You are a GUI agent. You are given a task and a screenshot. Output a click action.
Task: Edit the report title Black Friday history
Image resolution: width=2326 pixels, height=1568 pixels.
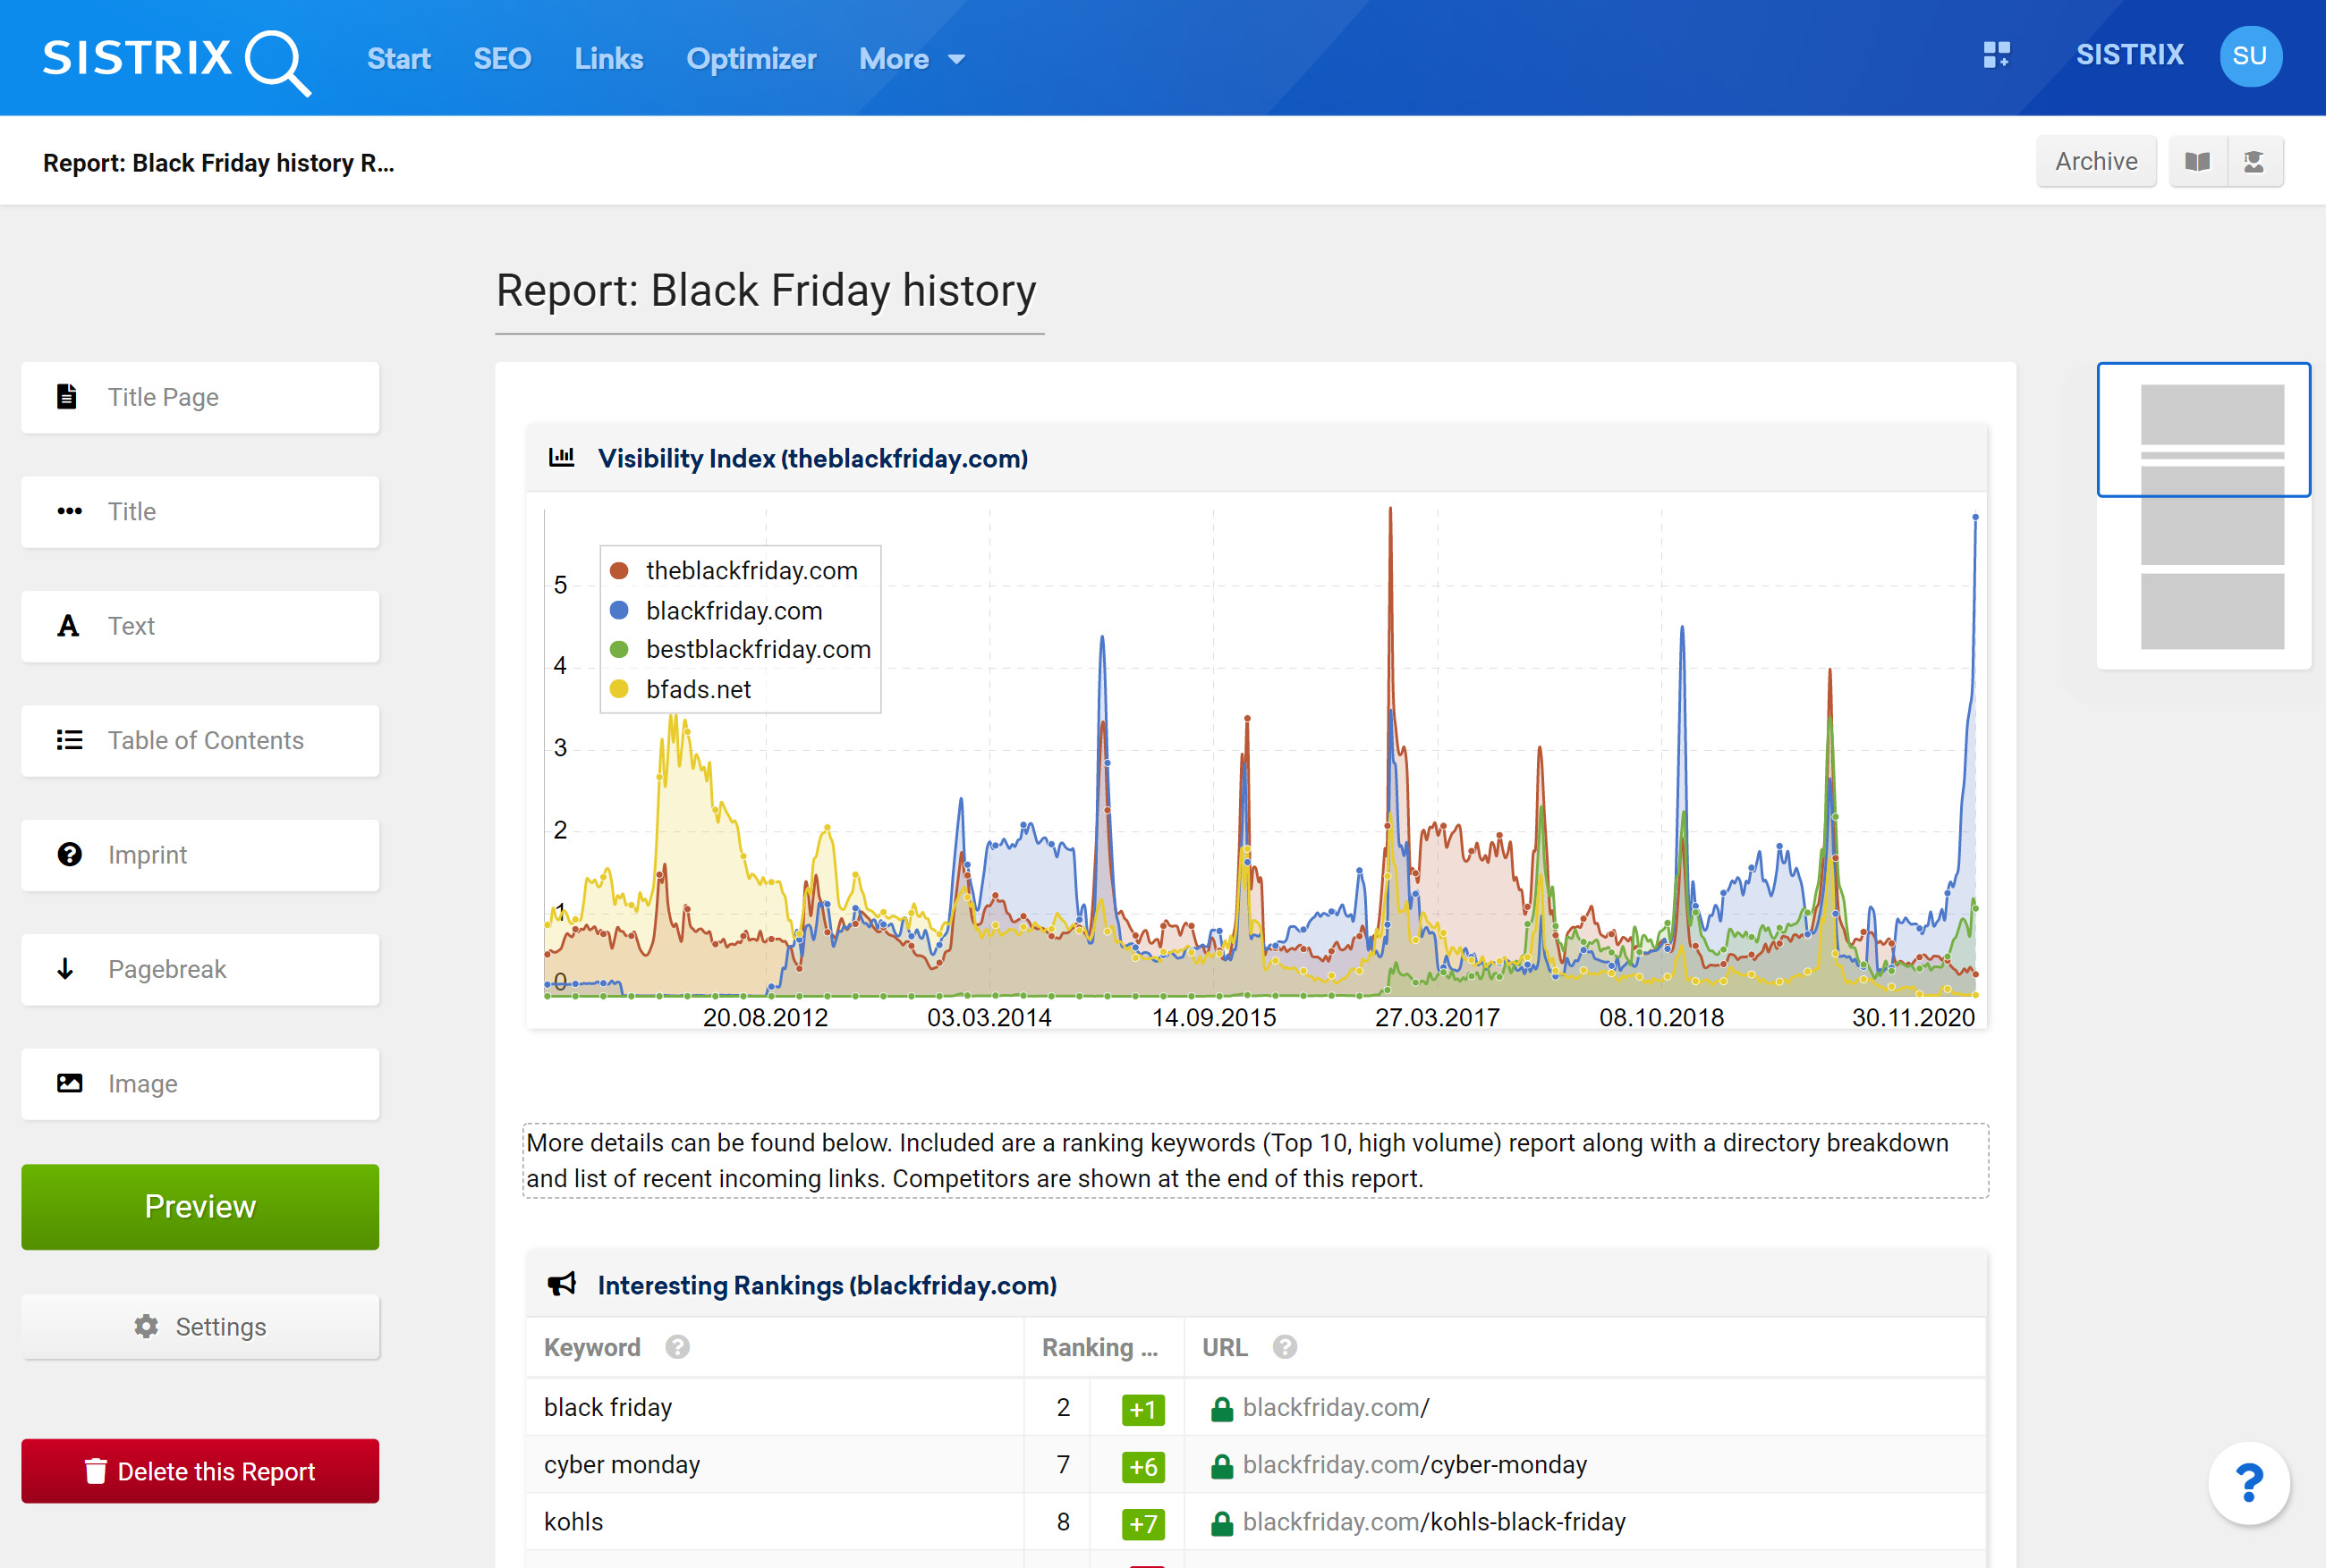[x=768, y=292]
